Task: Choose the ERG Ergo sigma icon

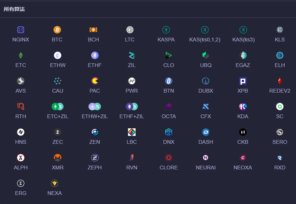Action: pyautogui.click(x=21, y=183)
